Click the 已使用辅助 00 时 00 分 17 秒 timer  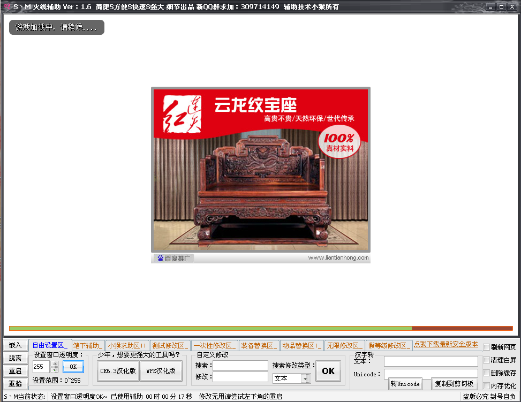[152, 397]
